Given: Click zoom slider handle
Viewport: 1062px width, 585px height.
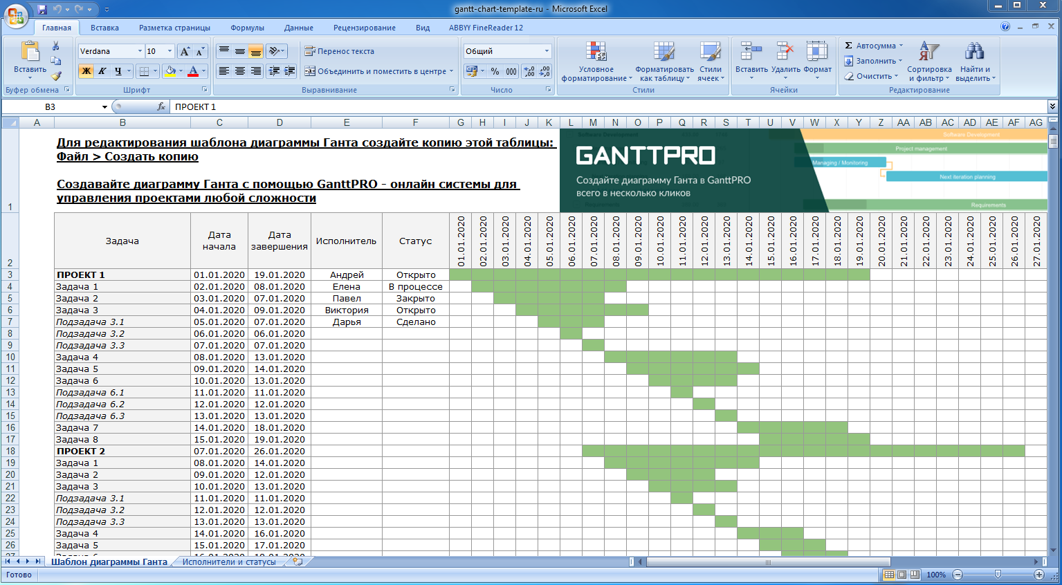Looking at the screenshot, I should click(998, 575).
